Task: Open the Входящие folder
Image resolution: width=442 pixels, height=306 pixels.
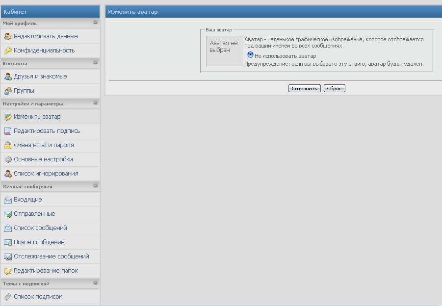Action: [x=28, y=200]
